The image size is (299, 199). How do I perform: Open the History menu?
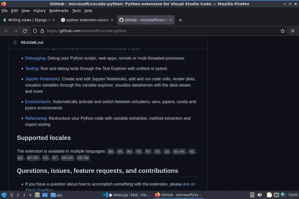click(x=39, y=11)
